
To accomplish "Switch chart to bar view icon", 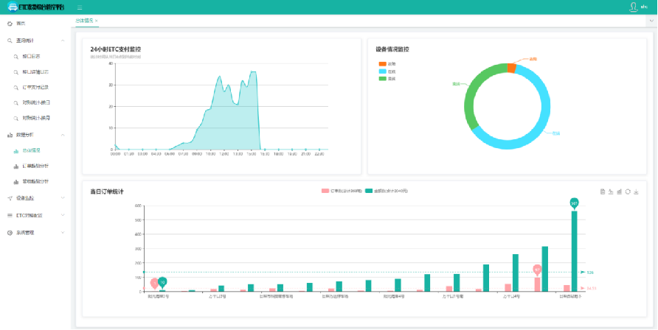I will point(619,192).
